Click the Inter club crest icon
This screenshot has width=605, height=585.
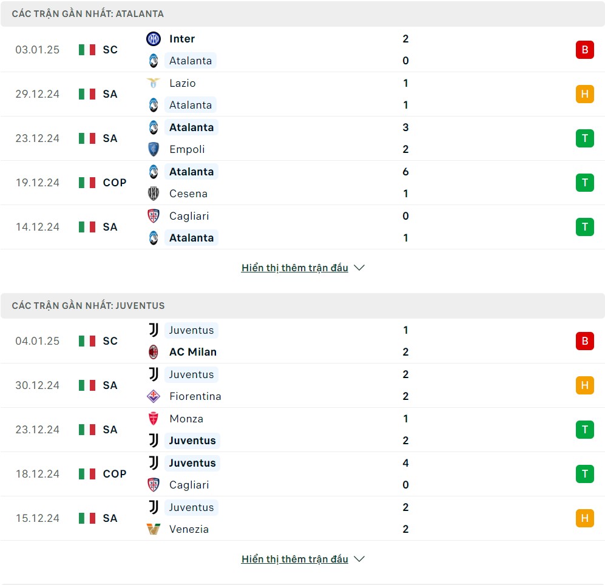153,39
